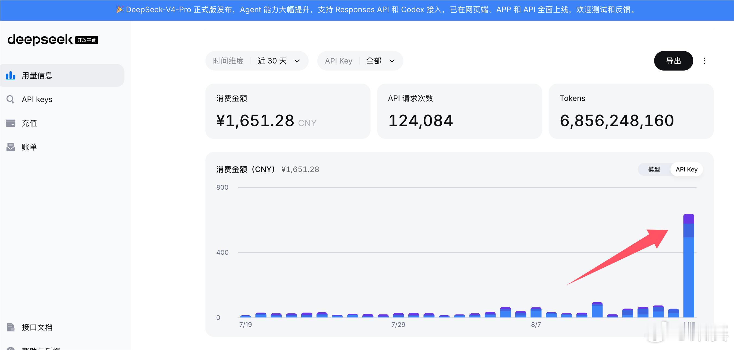734x350 pixels.
Task: Click the 6,856,248,160 tokens value
Action: (617, 121)
